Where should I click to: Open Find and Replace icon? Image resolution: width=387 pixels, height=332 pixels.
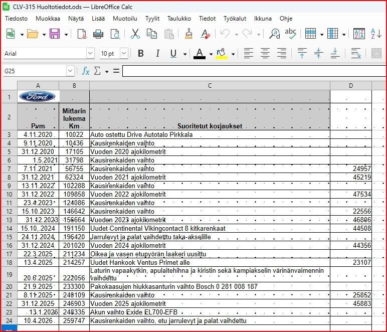coord(274,34)
